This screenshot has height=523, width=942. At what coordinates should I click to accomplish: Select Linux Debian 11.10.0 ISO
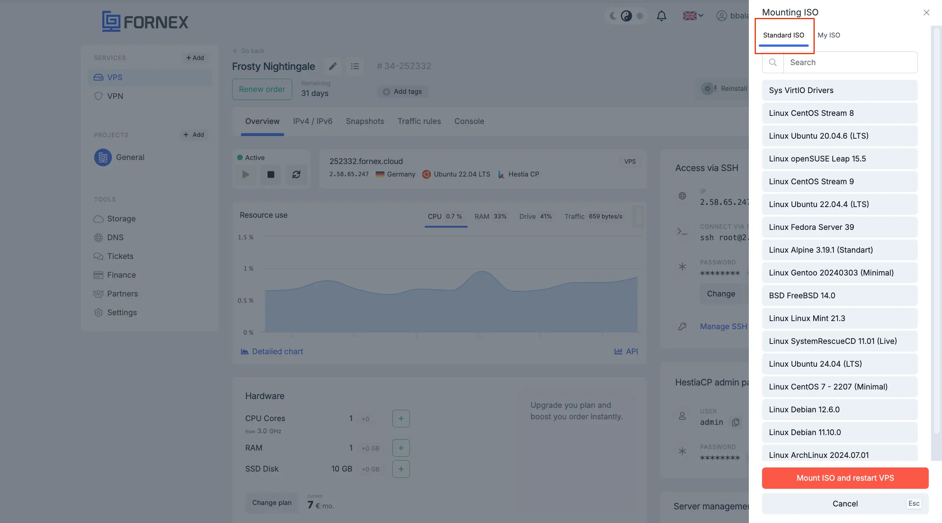point(840,433)
